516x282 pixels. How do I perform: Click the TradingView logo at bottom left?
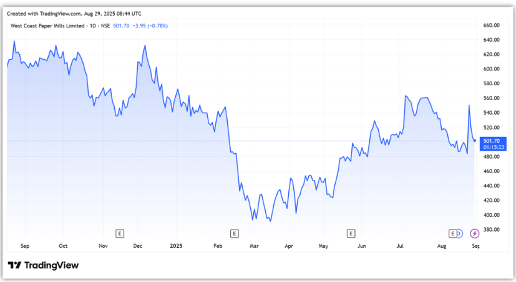click(x=43, y=266)
